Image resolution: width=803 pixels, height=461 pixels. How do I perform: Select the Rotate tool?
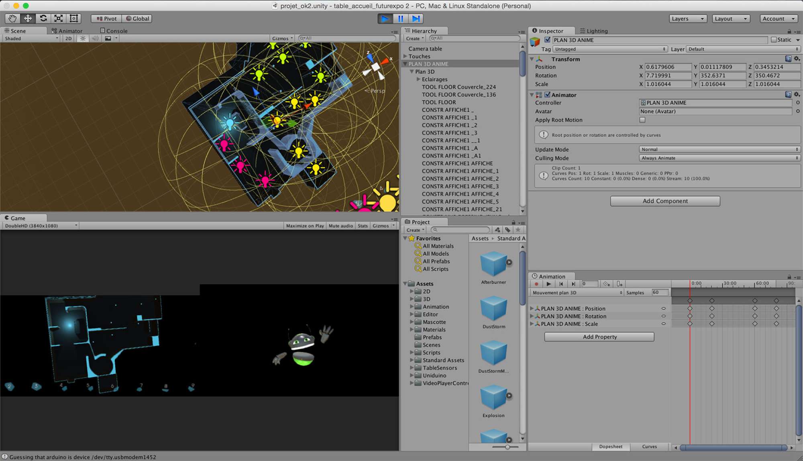click(x=43, y=18)
